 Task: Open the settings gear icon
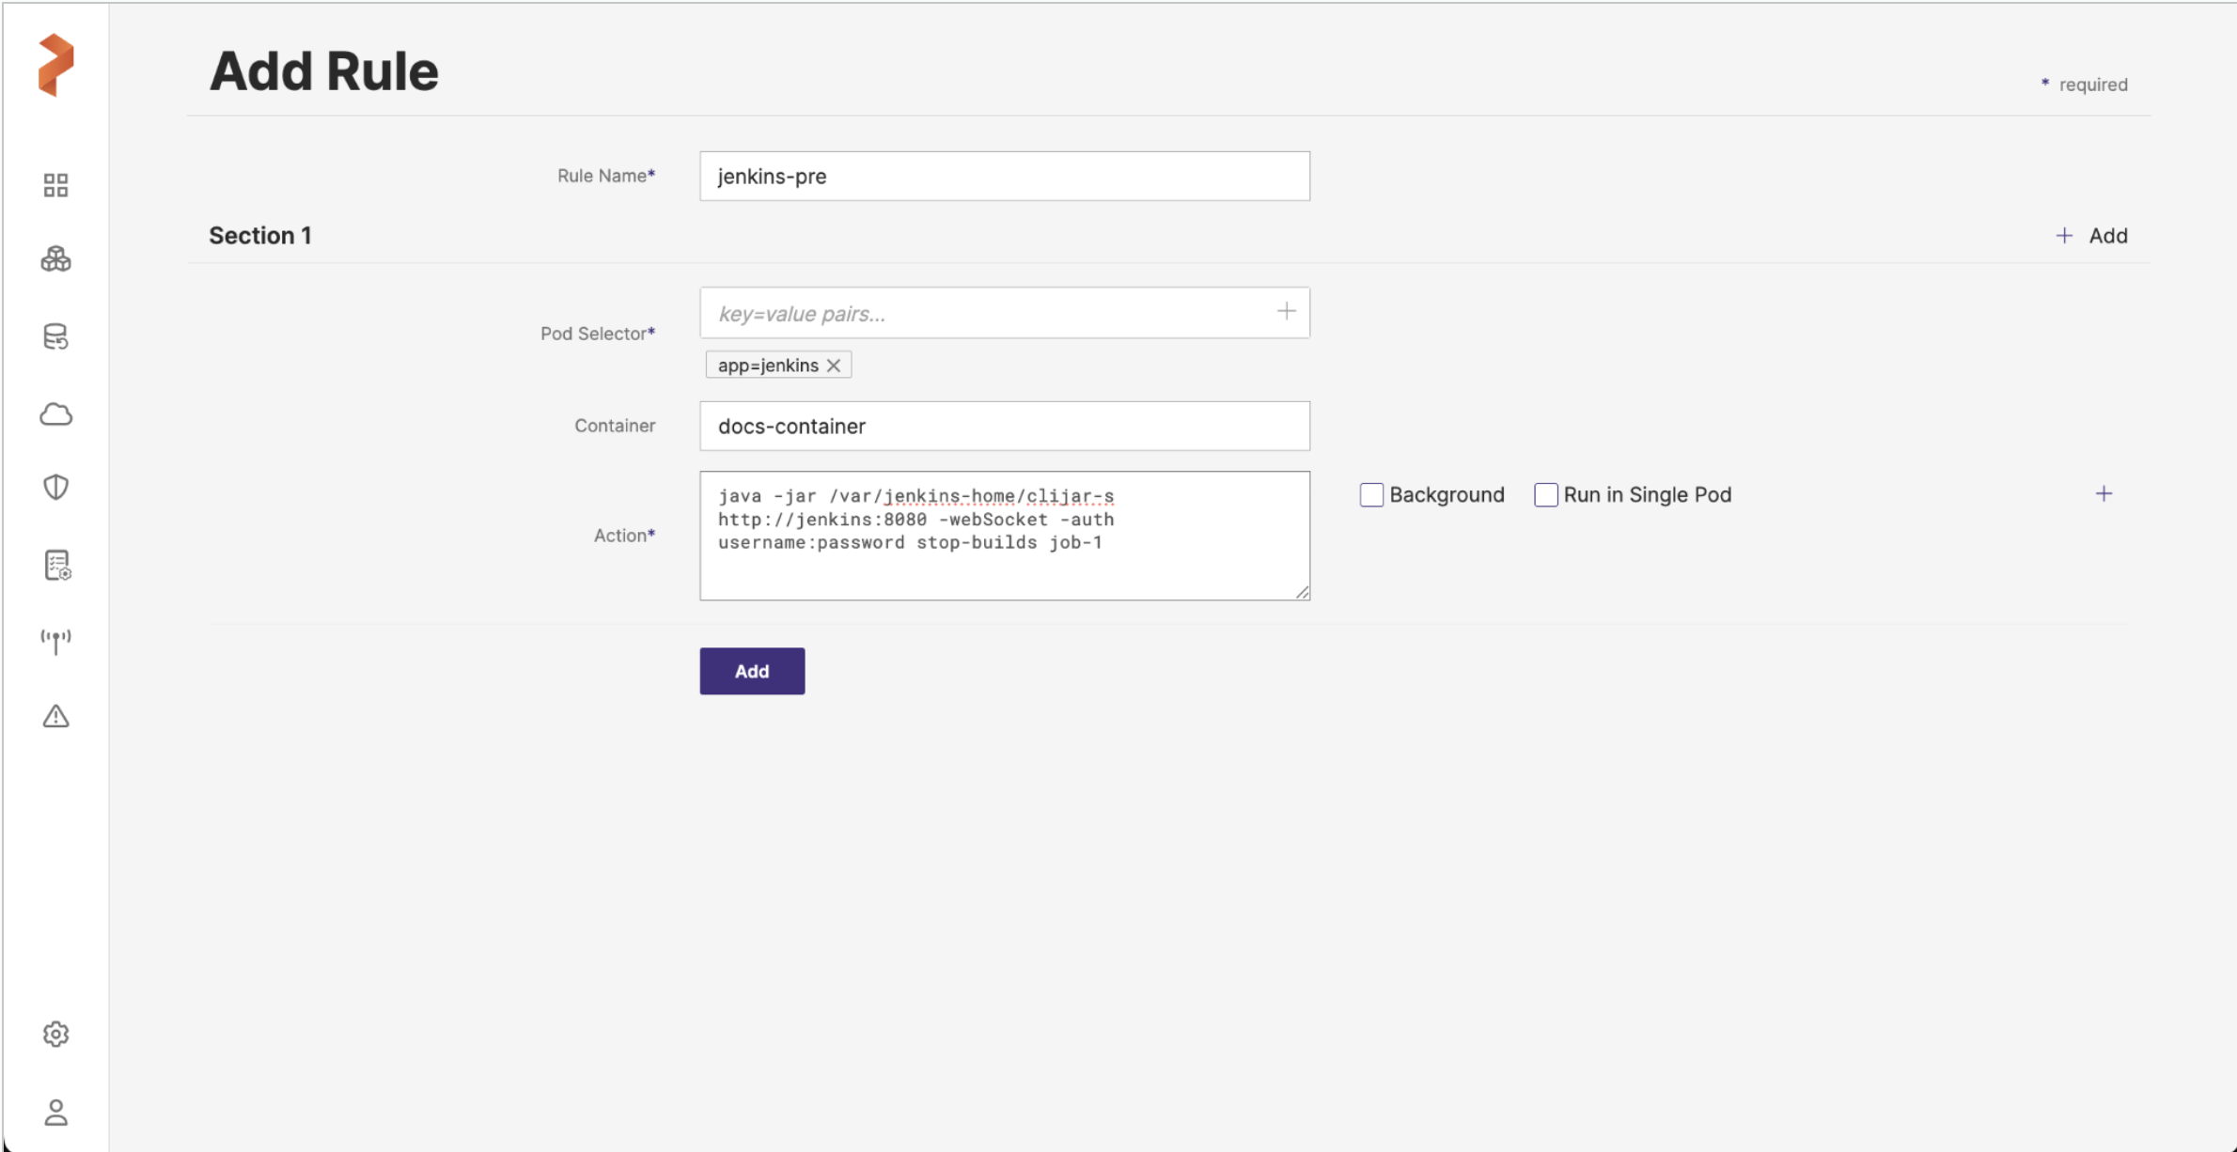(x=55, y=1034)
